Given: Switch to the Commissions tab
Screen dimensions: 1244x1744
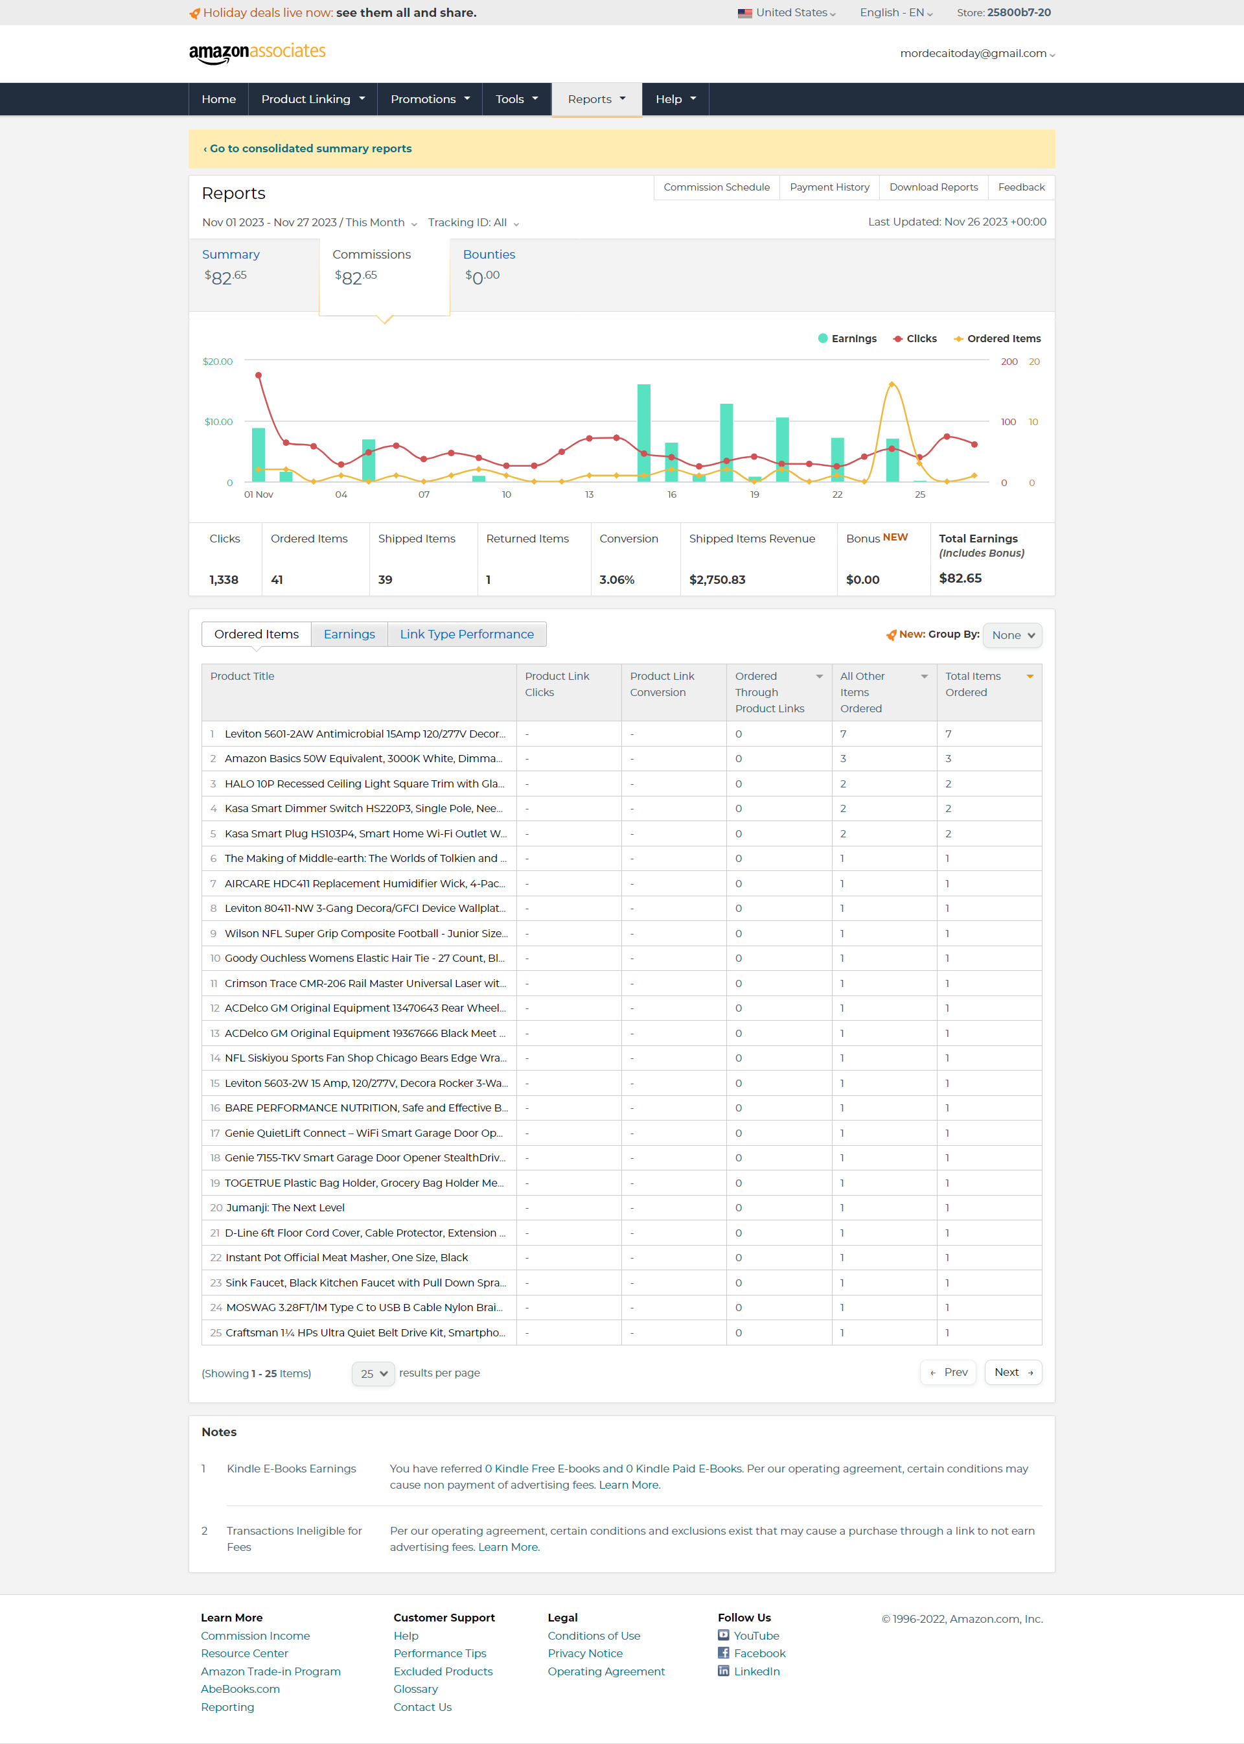Looking at the screenshot, I should pos(384,276).
